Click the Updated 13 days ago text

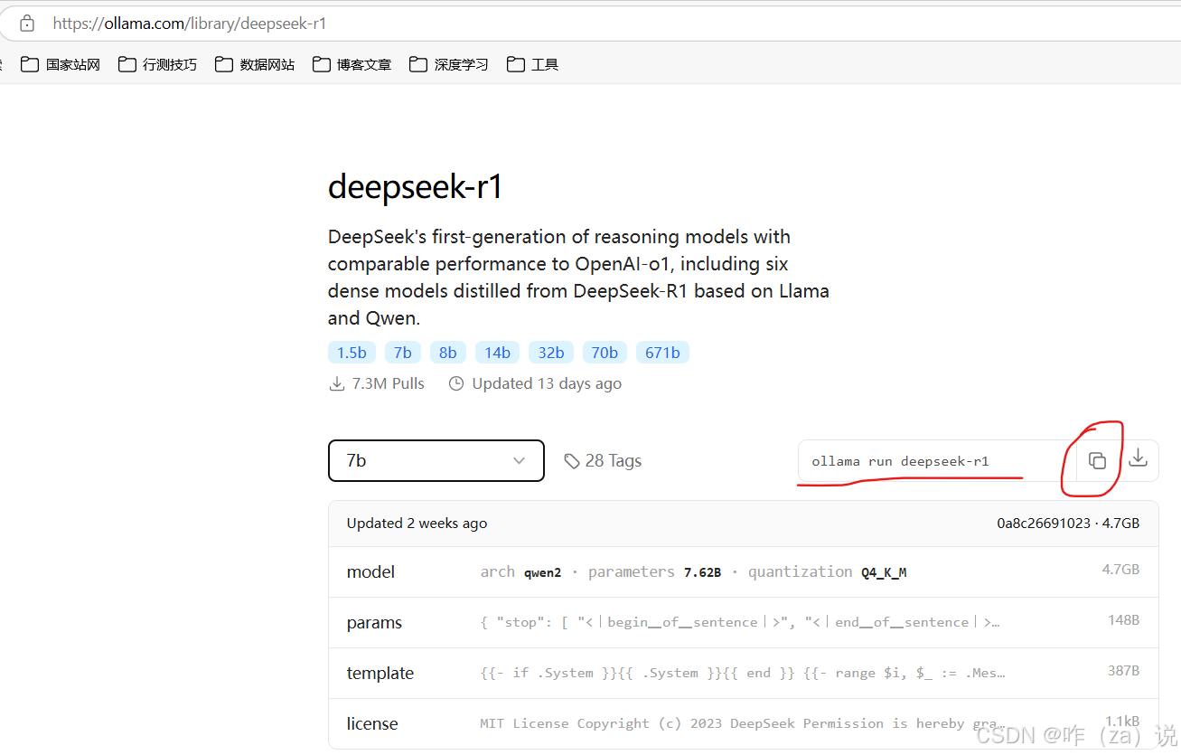pyautogui.click(x=547, y=383)
